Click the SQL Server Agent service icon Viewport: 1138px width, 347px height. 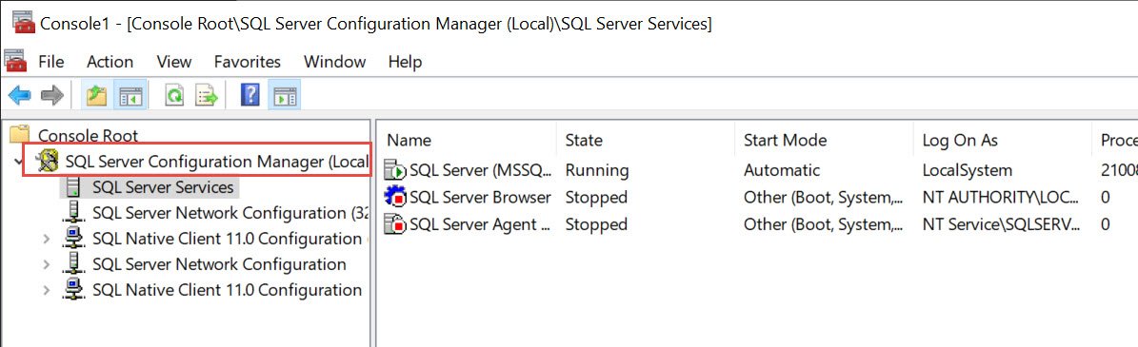[x=395, y=223]
